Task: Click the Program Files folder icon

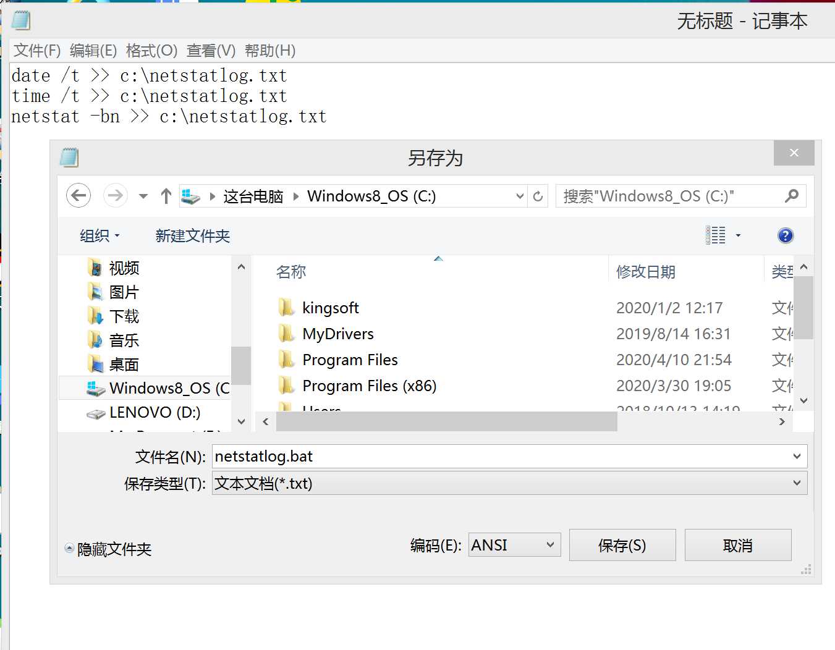Action: click(286, 360)
